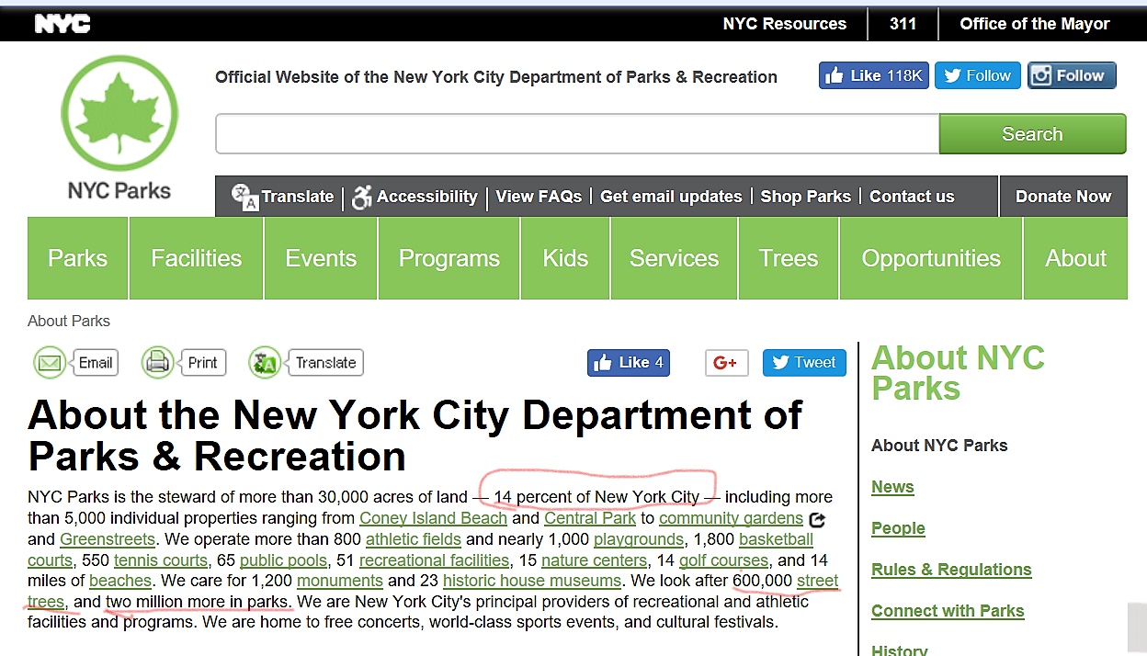Open the Opportunities navigation tab

pos(931,258)
